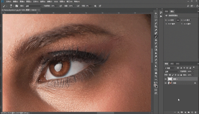Image resolution: width=199 pixels, height=114 pixels.
Task: Select the History Brush tool
Action: click(156, 43)
